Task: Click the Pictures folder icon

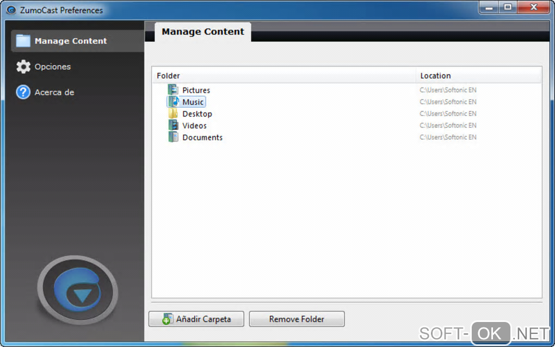Action: point(173,90)
